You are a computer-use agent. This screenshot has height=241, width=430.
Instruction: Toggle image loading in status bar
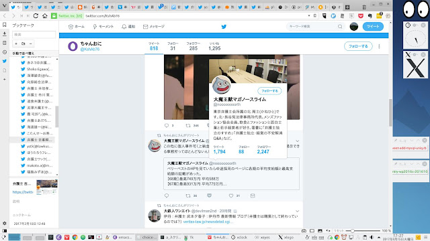(x=320, y=231)
